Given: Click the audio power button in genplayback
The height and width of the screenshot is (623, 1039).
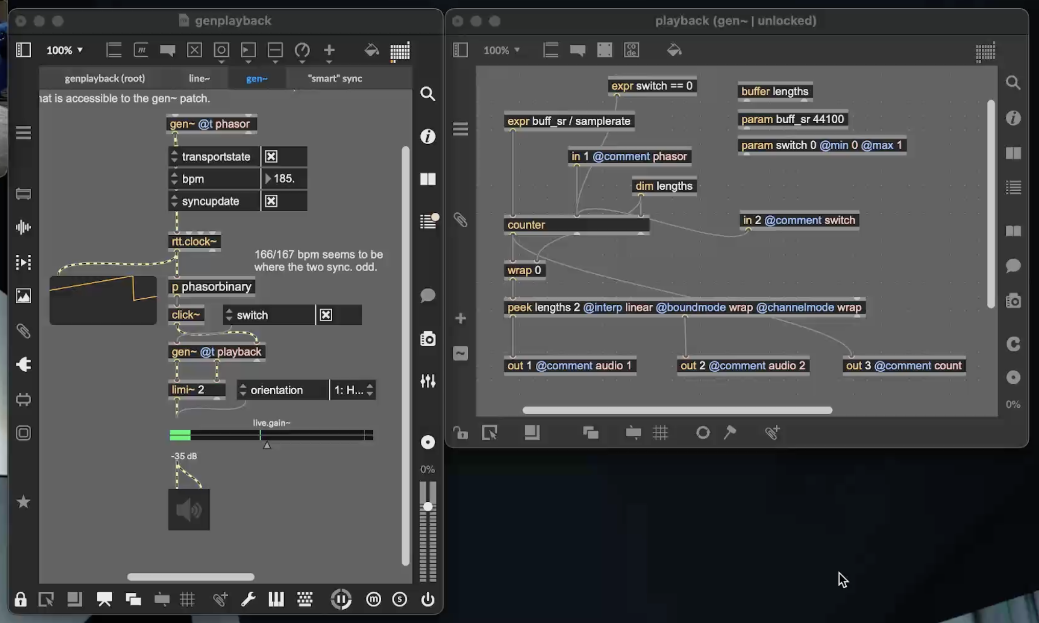Looking at the screenshot, I should (427, 599).
